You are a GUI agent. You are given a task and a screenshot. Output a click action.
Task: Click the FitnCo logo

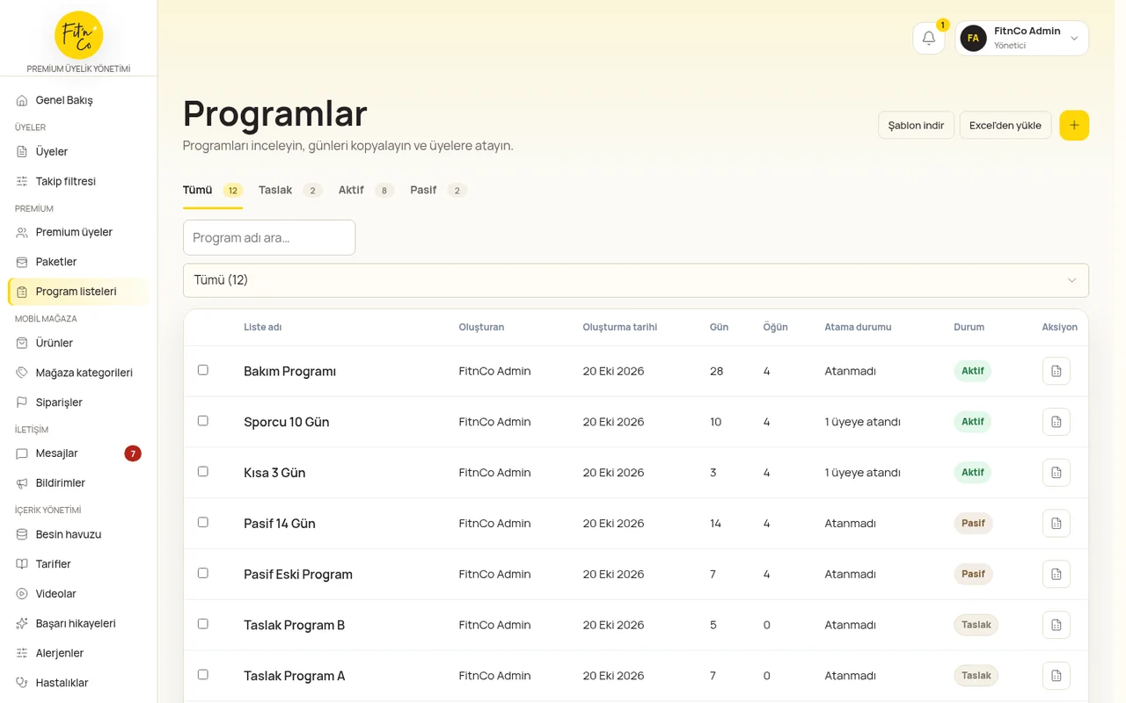78,35
